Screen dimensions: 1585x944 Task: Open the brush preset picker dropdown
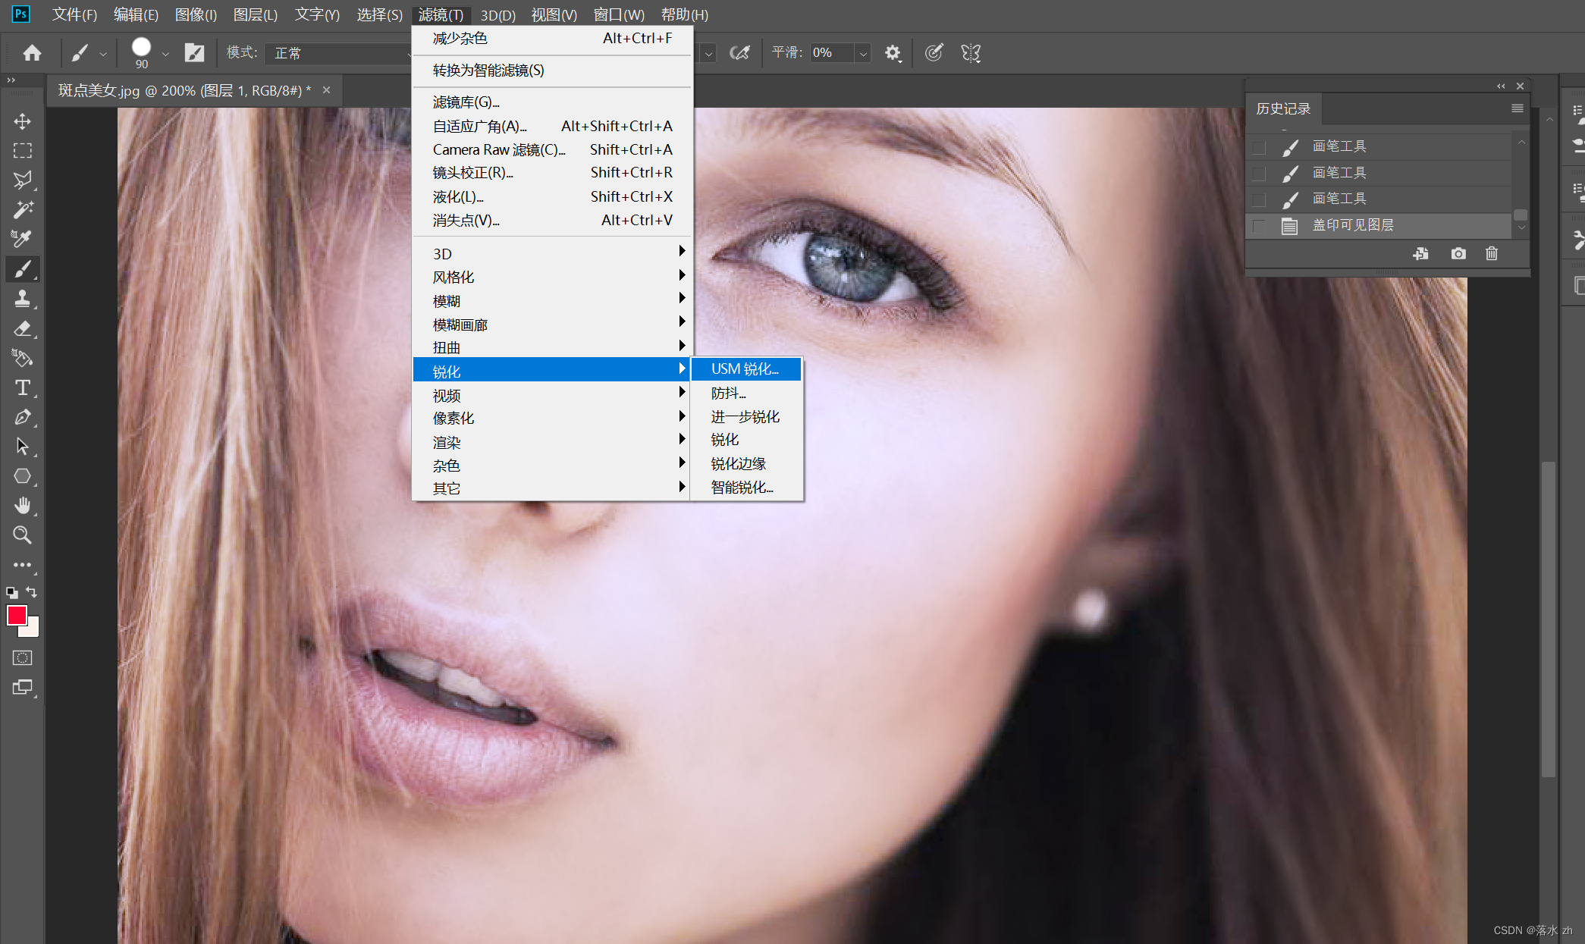165,53
